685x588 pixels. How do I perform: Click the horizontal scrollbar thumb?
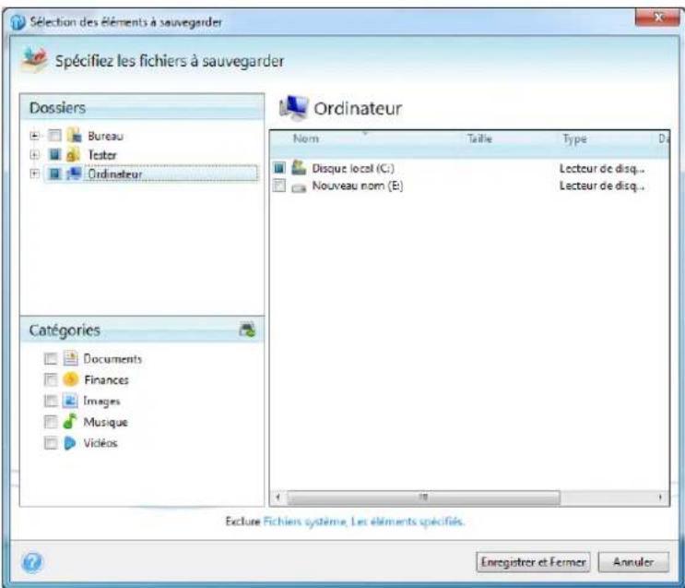click(x=423, y=498)
